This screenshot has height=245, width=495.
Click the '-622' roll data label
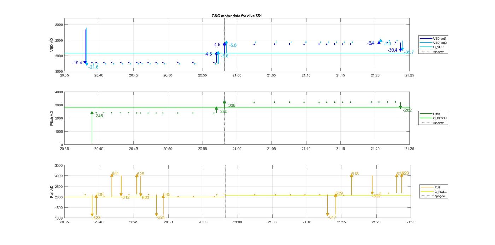[376, 196]
